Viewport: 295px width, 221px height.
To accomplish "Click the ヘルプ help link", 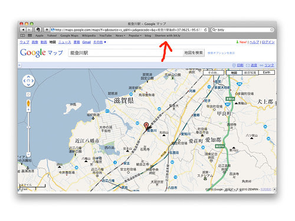I will [x=254, y=42].
